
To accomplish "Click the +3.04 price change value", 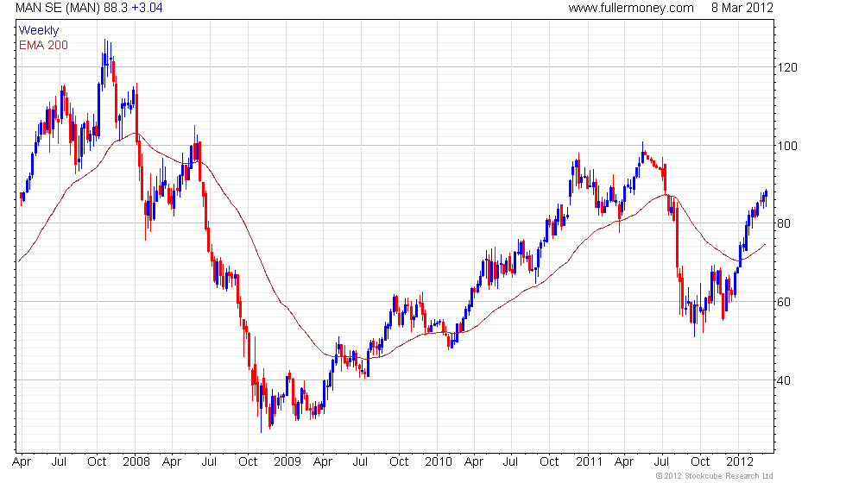I will coord(147,8).
